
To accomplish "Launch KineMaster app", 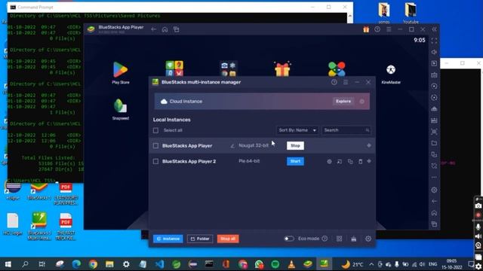I will [x=391, y=74].
